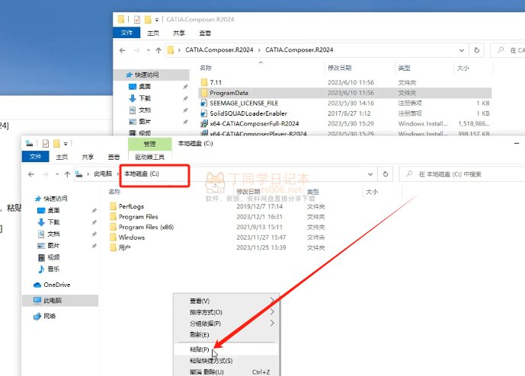Select the Windows folder
The image size is (525, 376).
click(x=132, y=237)
